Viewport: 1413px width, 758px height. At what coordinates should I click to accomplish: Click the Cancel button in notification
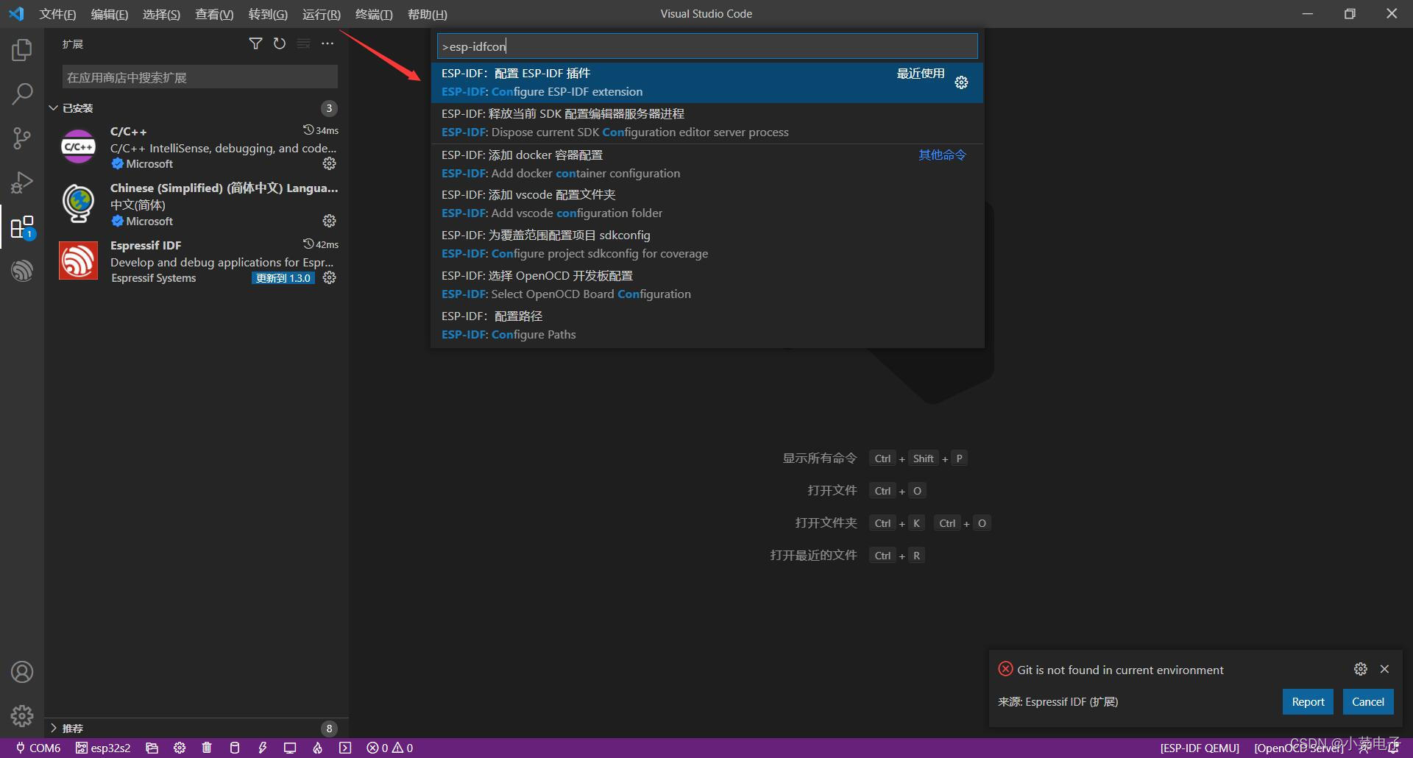click(x=1368, y=702)
